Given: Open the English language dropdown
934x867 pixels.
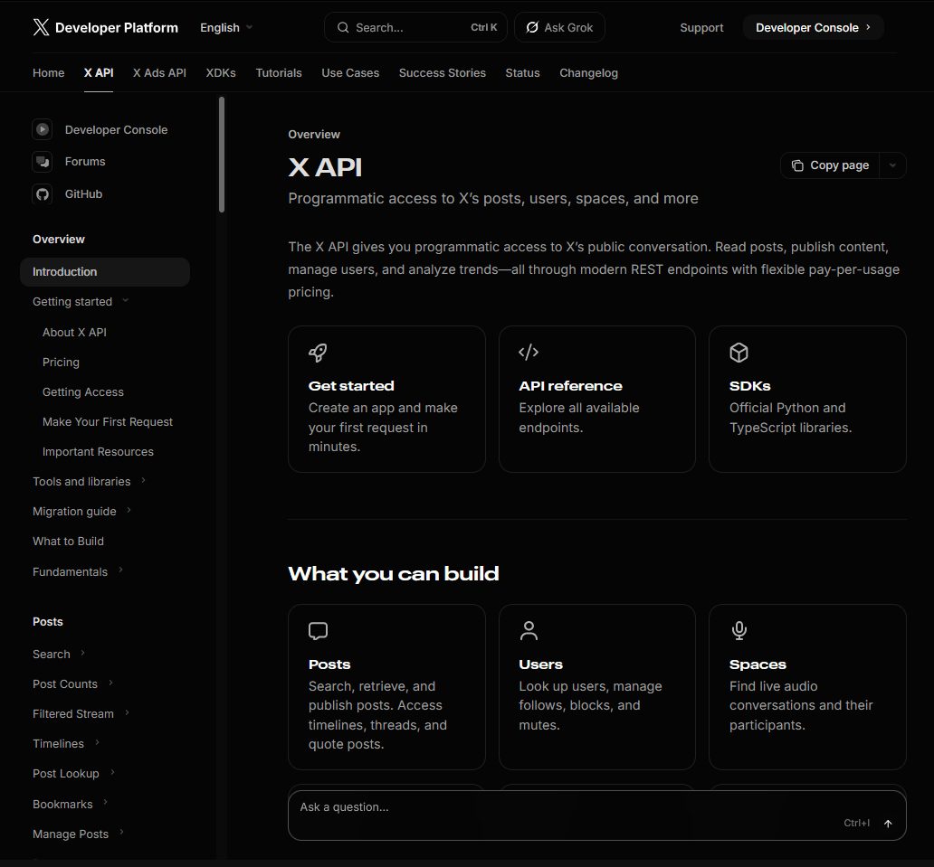Looking at the screenshot, I should coord(226,27).
